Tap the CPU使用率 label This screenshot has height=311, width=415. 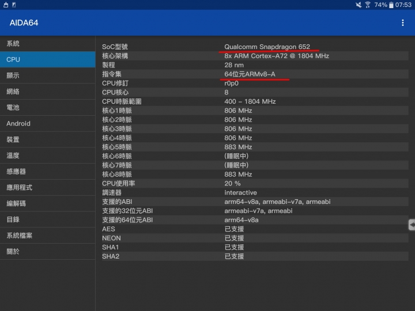pos(118,184)
